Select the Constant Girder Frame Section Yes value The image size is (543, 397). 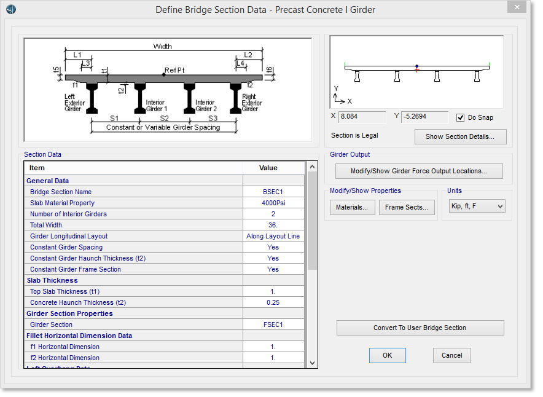point(273,270)
